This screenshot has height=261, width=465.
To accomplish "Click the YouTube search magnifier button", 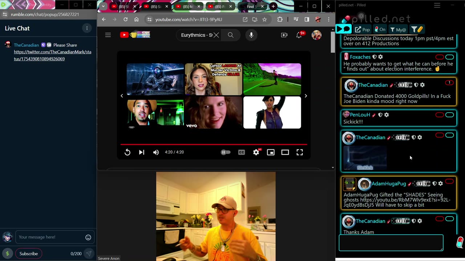I will coord(231,35).
